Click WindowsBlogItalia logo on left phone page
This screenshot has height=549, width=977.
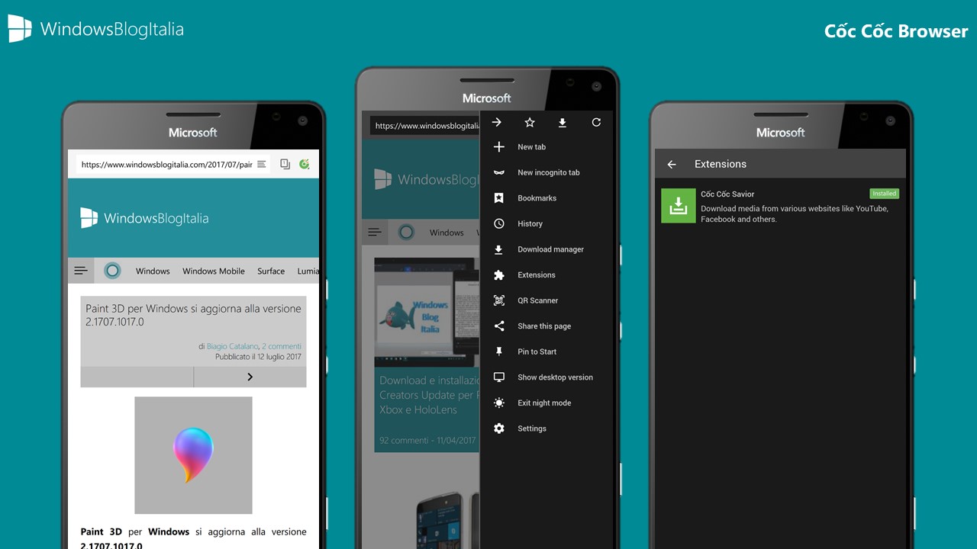[144, 218]
